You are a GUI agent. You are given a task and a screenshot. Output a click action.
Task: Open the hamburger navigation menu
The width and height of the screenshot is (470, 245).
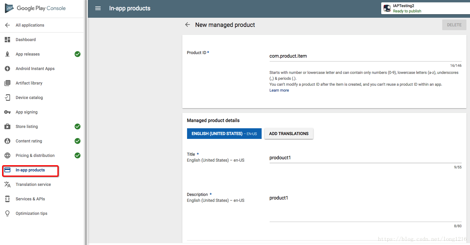click(98, 8)
